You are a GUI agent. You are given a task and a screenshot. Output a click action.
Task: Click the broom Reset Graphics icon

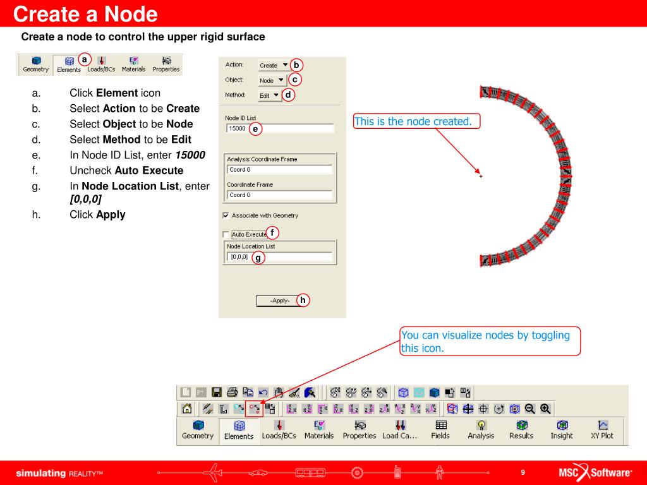(294, 392)
